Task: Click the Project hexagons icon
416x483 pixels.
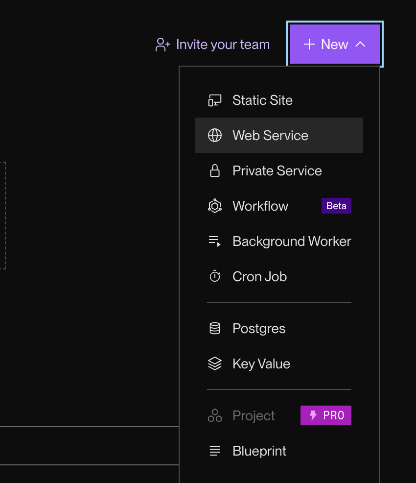Action: click(215, 415)
